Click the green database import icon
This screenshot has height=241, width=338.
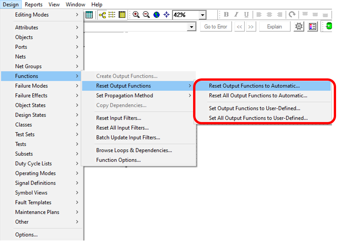click(329, 26)
